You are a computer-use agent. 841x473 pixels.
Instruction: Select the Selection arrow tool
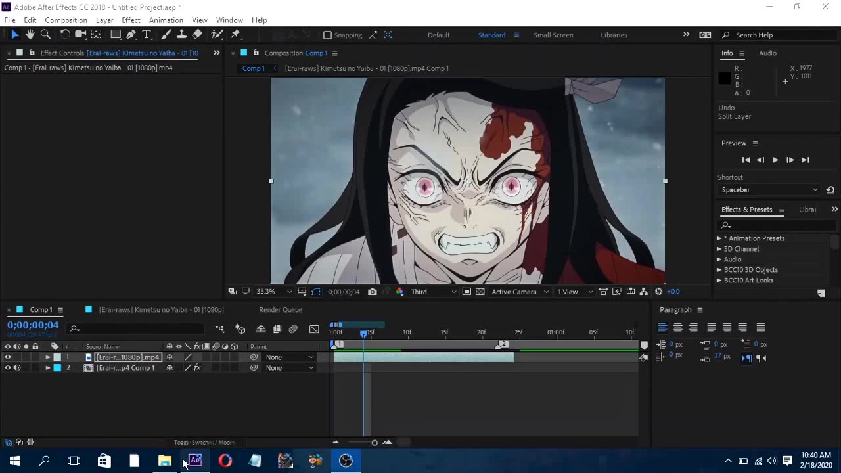pyautogui.click(x=14, y=35)
